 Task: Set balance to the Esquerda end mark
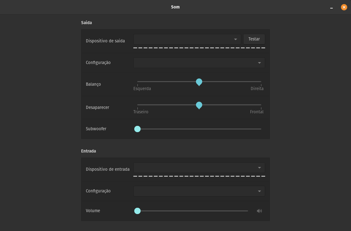(138, 82)
